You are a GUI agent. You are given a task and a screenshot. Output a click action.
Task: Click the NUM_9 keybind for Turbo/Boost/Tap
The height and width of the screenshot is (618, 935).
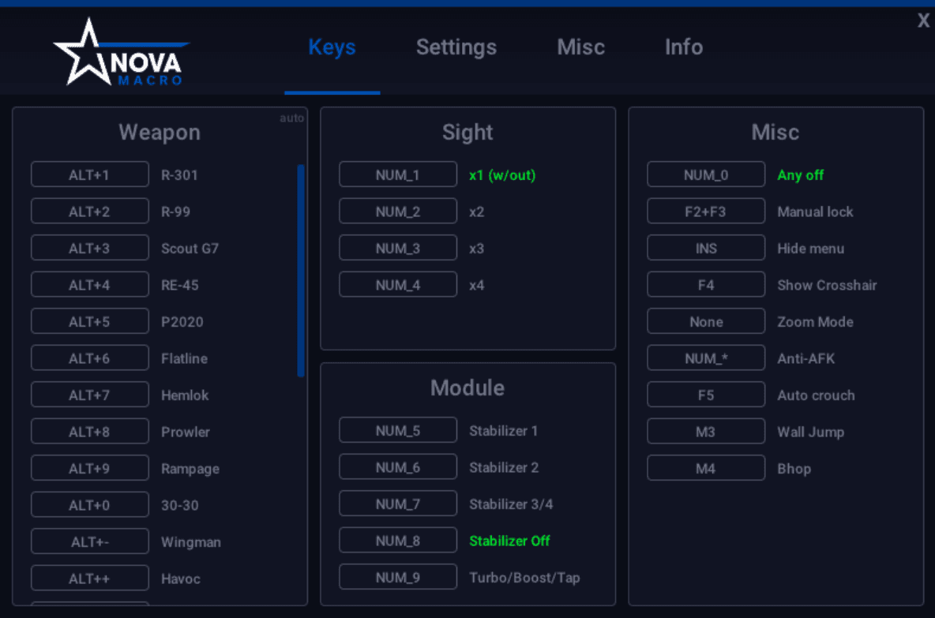pos(398,578)
